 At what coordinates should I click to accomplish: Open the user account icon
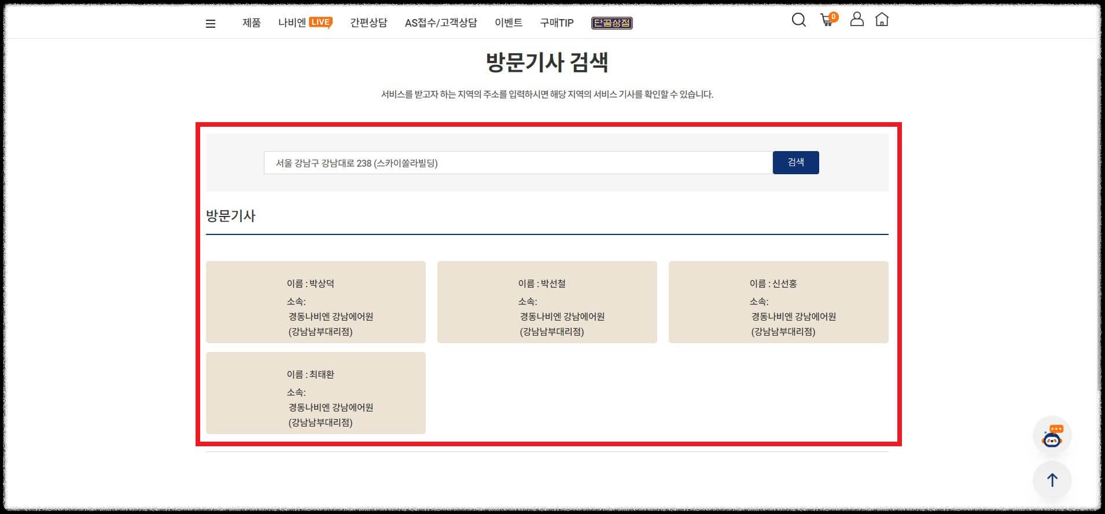click(857, 19)
